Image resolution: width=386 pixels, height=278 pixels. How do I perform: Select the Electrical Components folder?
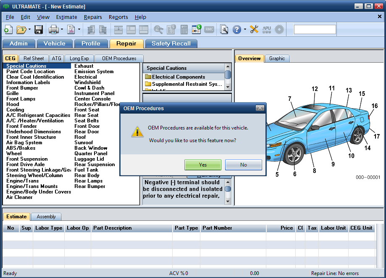[x=178, y=77]
